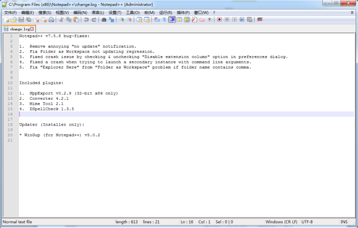Start macro recording with red dot icon

219,20
